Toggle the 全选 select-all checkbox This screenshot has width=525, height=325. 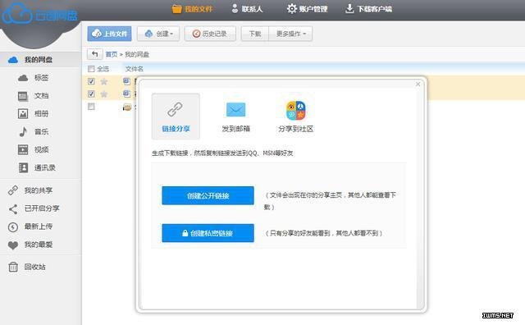point(91,69)
